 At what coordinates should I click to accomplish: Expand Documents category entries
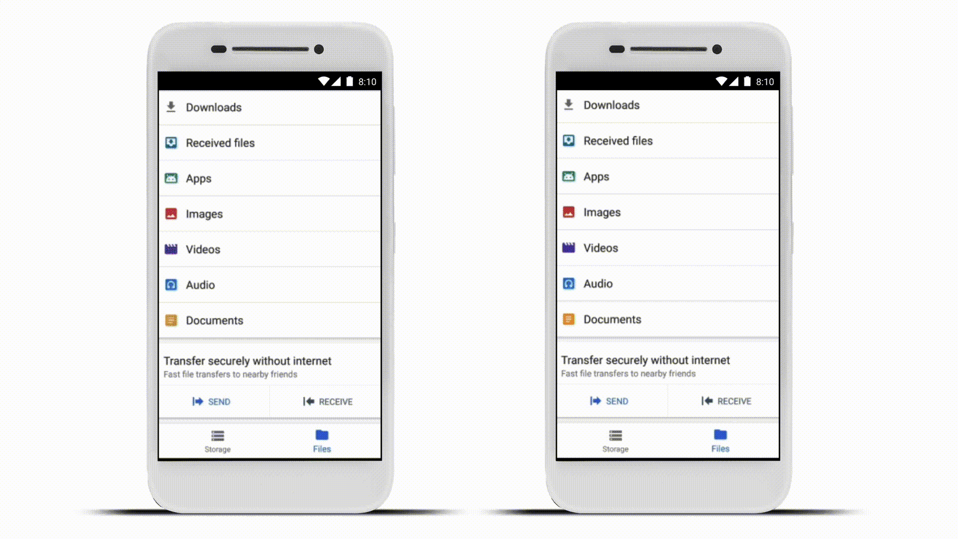[215, 320]
